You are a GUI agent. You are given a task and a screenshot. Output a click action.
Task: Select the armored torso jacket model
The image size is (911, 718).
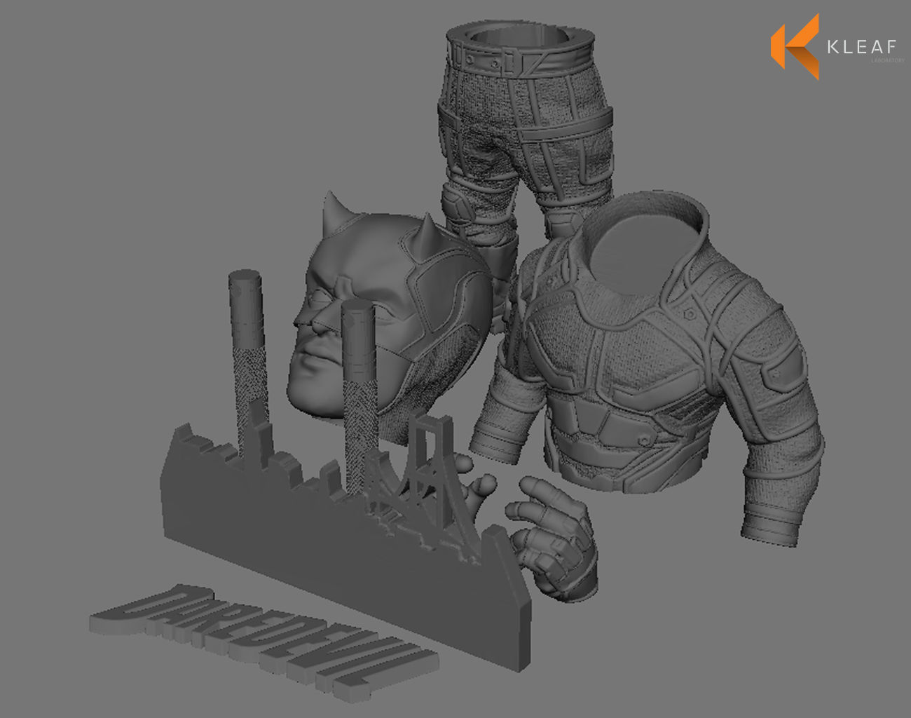pyautogui.click(x=648, y=368)
